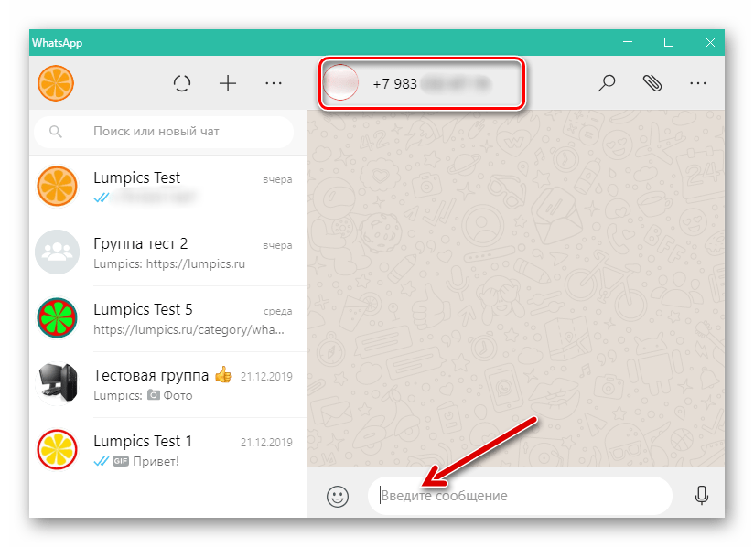Maximize the WhatsApp window
This screenshot has height=547, width=754.
(668, 42)
